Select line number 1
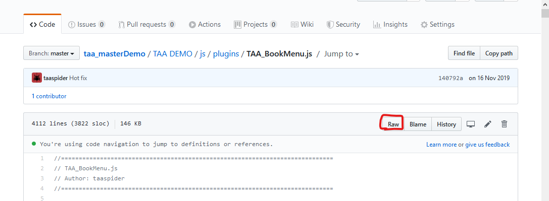The width and height of the screenshot is (549, 201). tap(42, 158)
